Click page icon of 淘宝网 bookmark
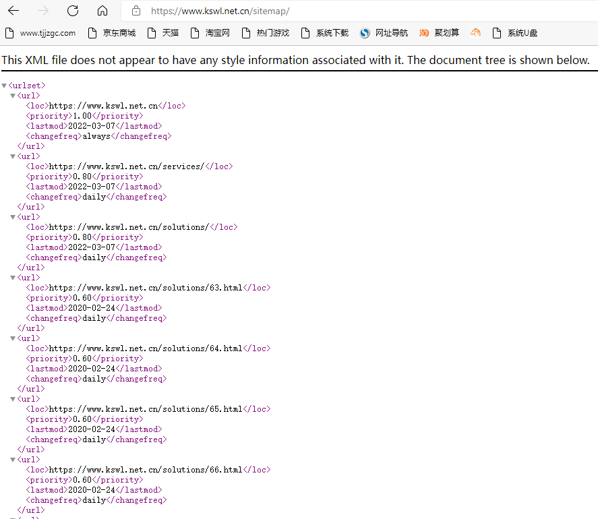 click(195, 33)
